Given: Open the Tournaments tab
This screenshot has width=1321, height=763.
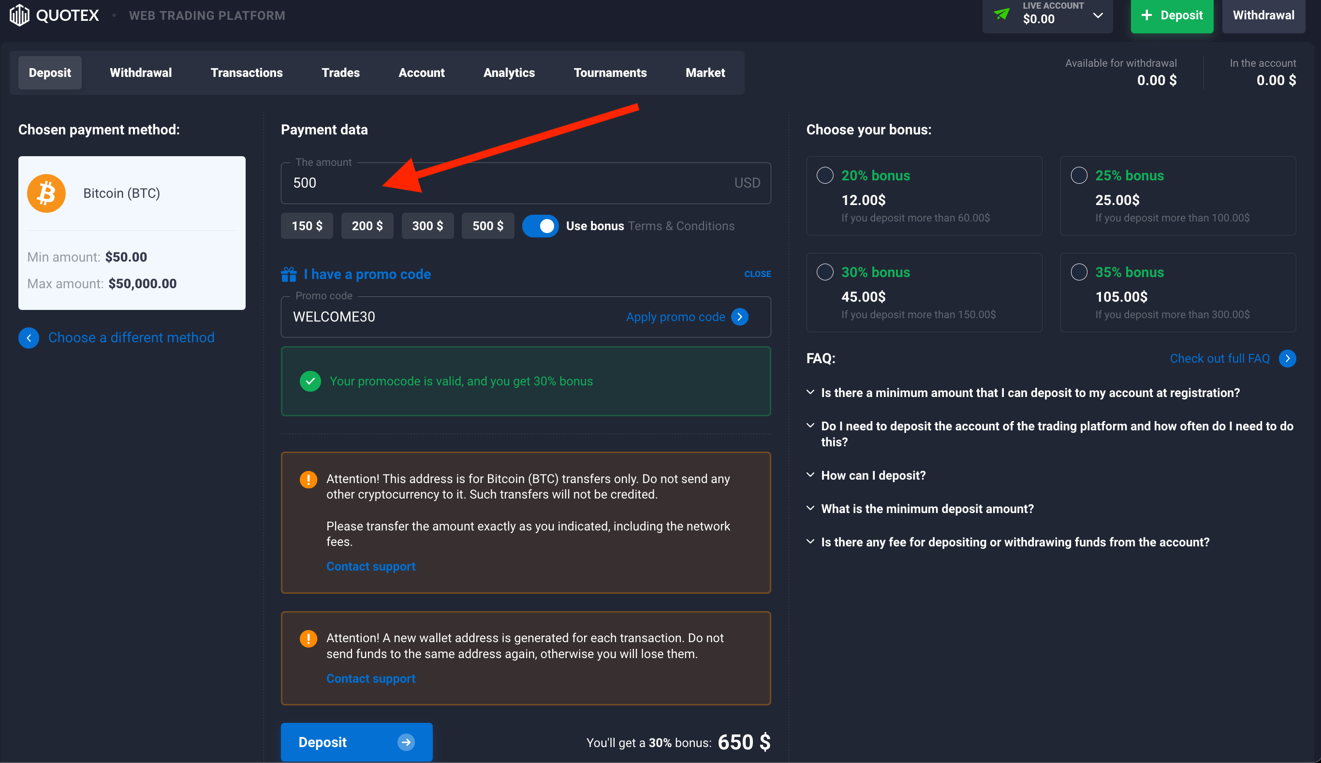Looking at the screenshot, I should point(610,73).
